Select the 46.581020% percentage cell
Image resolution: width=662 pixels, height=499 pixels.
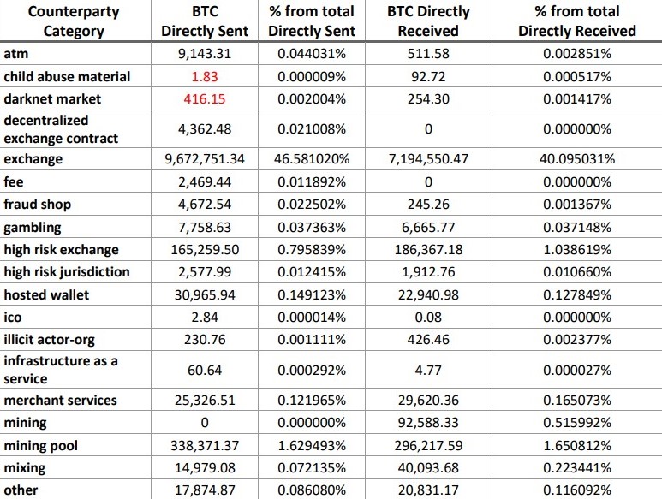pyautogui.click(x=313, y=159)
